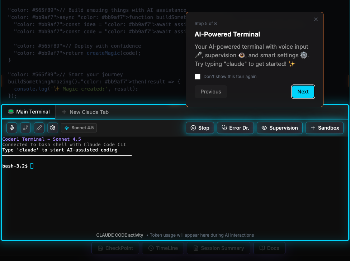This screenshot has height=261, width=350.
Task: Advance the tour by clicking Next
Action: tap(303, 92)
